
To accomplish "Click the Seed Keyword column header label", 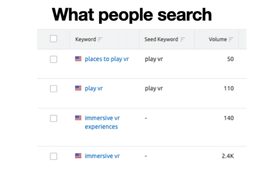I will (x=161, y=40).
